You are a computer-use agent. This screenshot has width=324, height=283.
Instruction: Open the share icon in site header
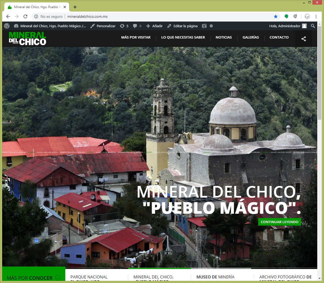(303, 39)
